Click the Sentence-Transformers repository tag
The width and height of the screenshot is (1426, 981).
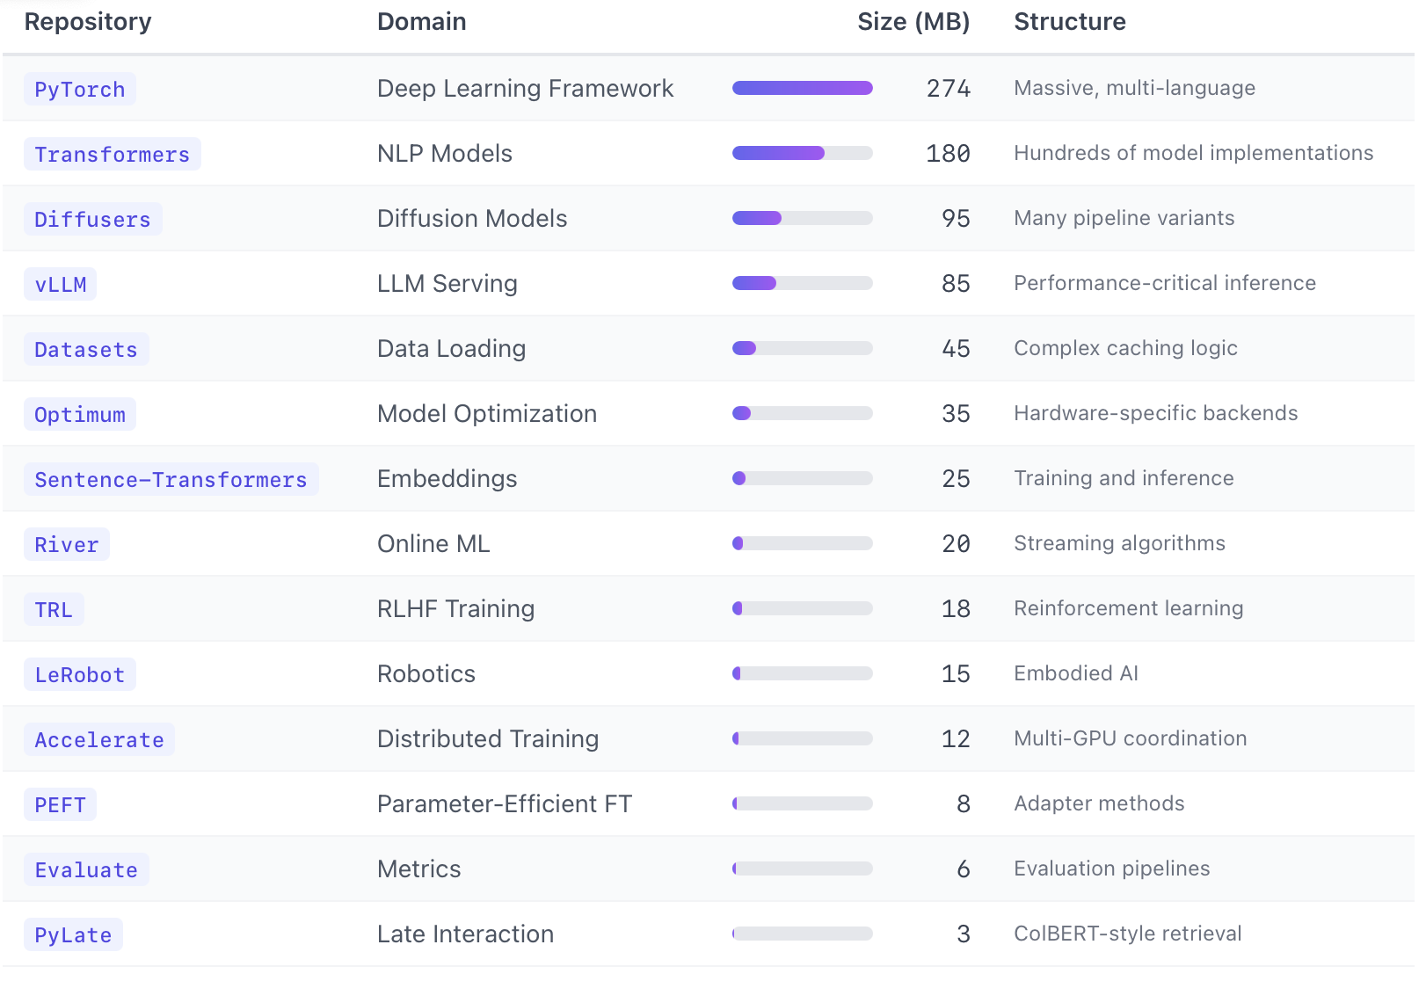[171, 479]
